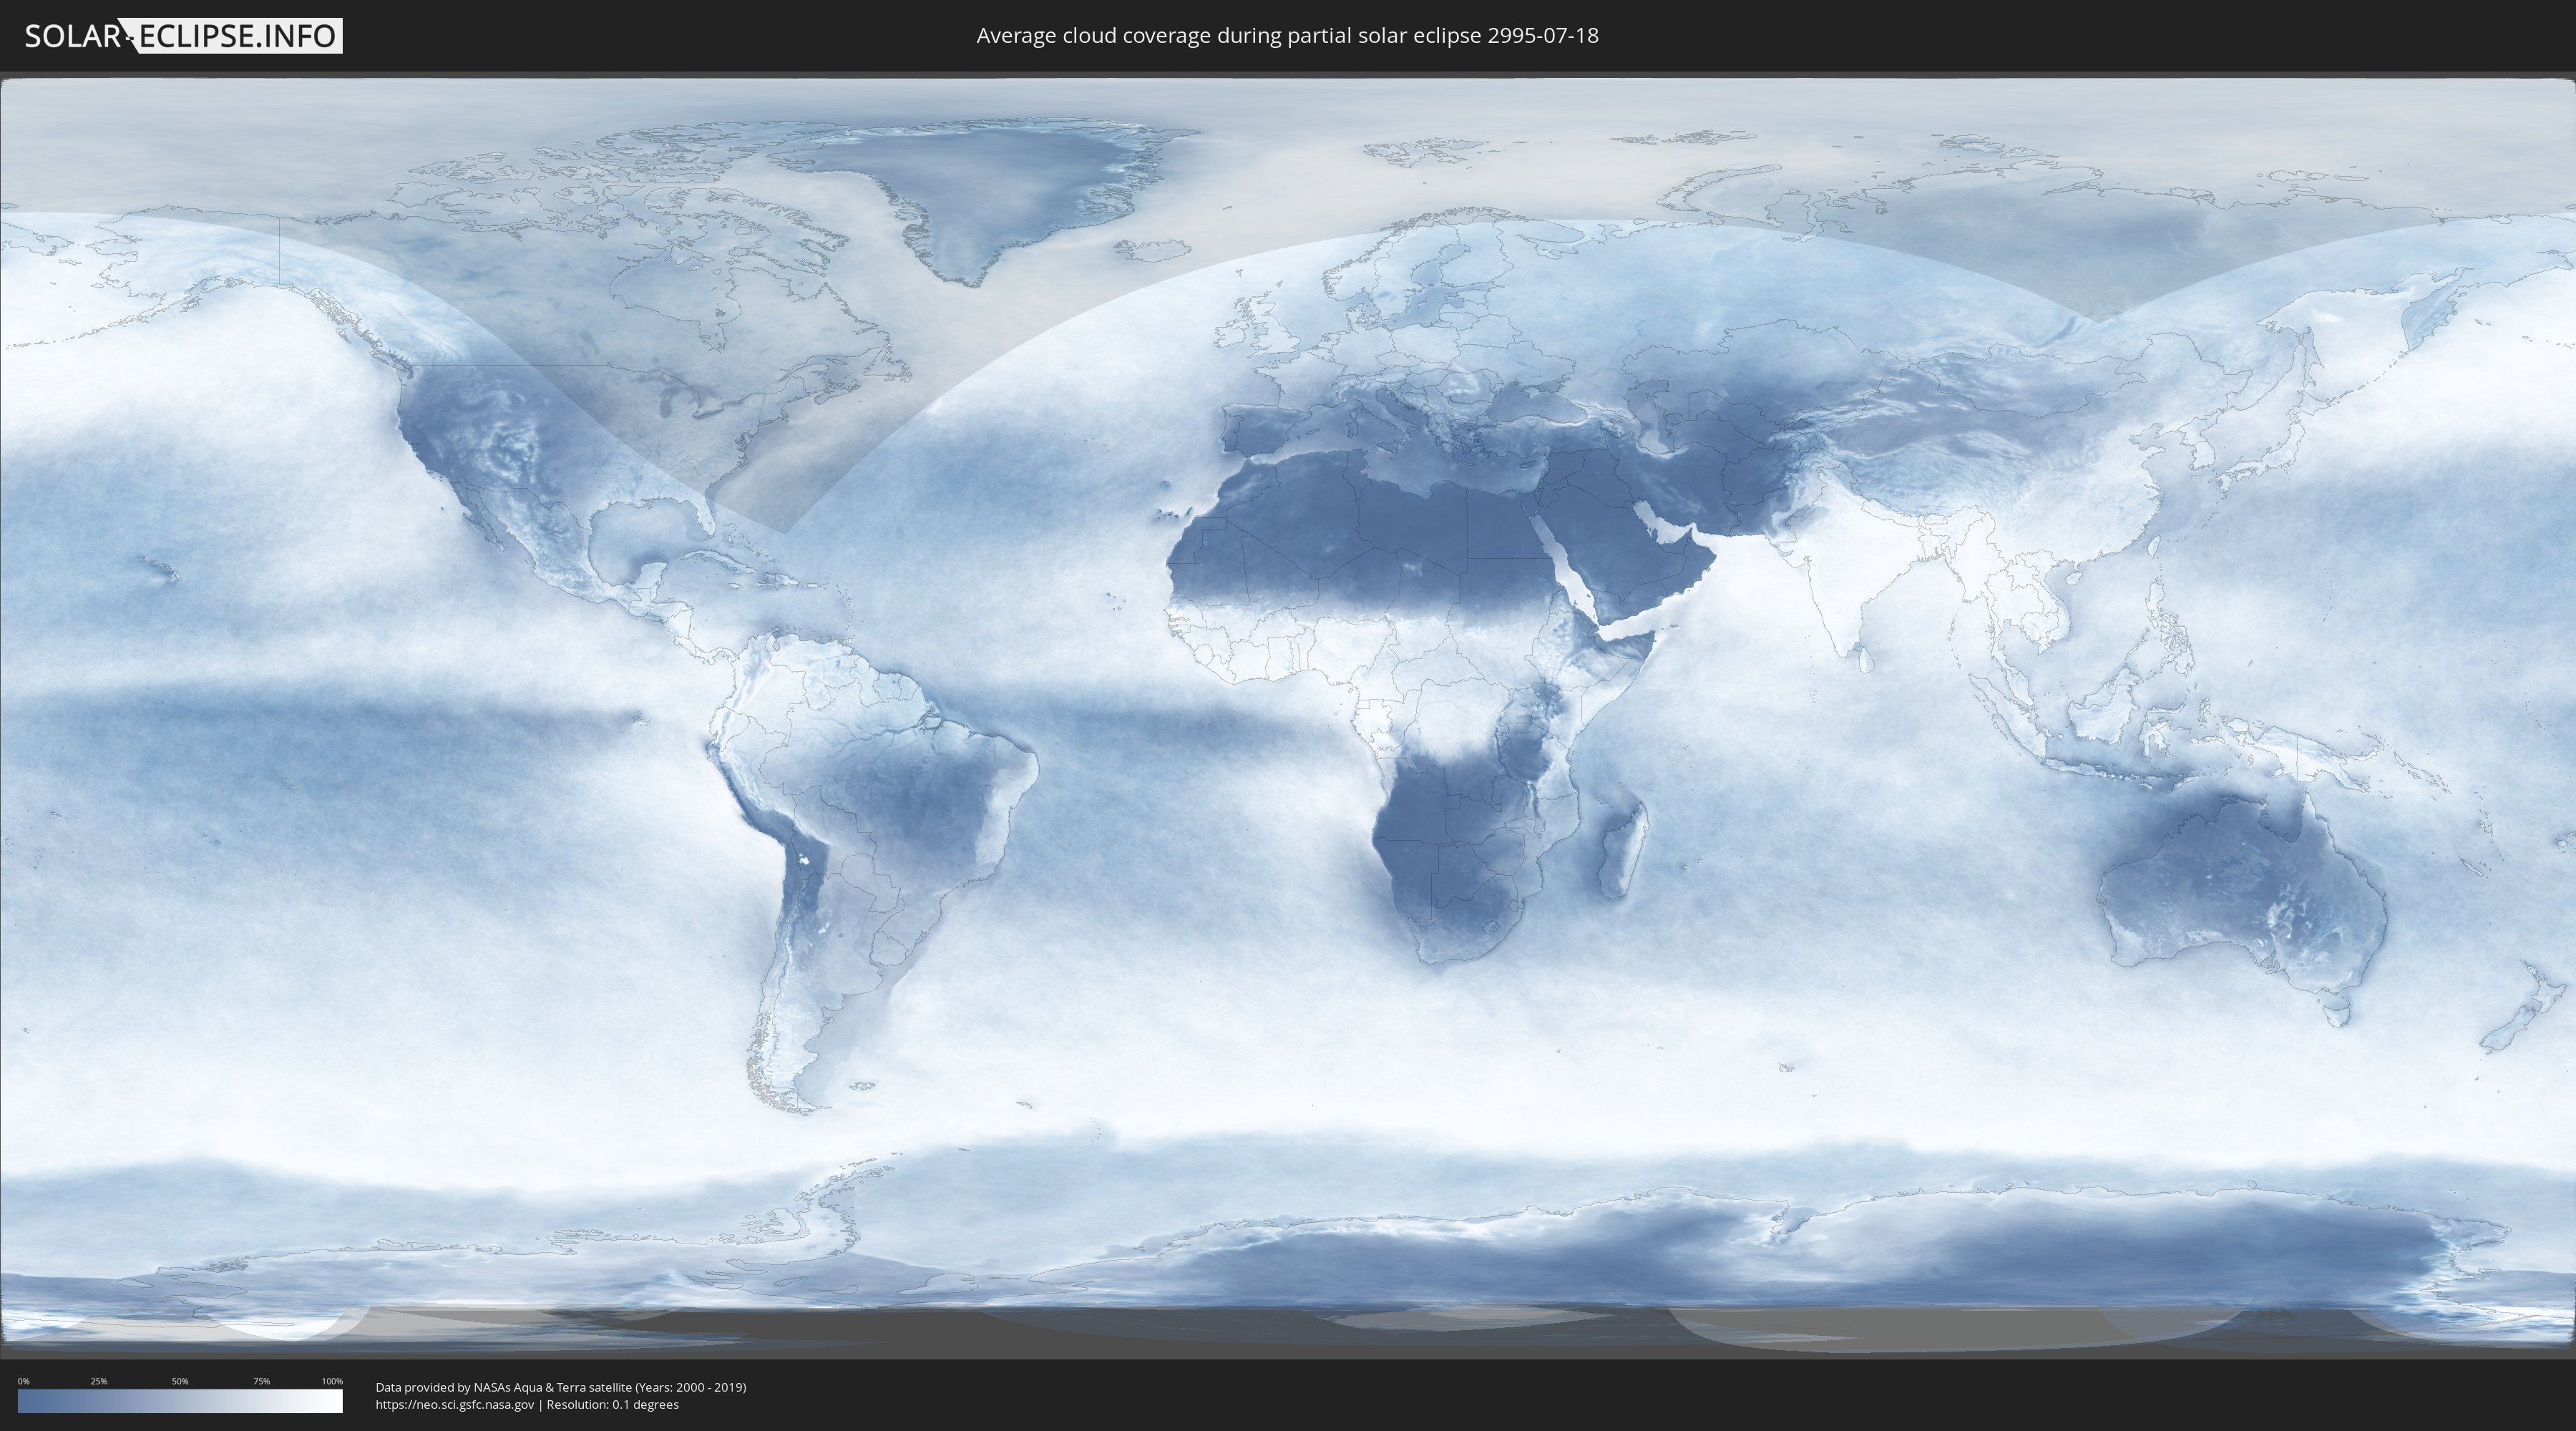Click the SOLAR-ECLIPSE.INFO logo
The height and width of the screenshot is (1431, 2576).
pyautogui.click(x=183, y=36)
